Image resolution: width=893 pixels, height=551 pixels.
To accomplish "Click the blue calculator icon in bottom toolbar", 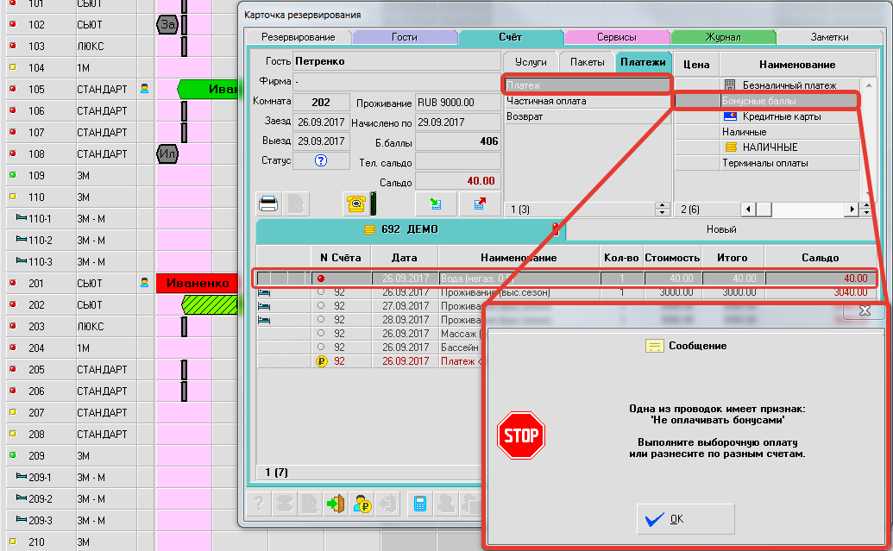I will pyautogui.click(x=420, y=504).
